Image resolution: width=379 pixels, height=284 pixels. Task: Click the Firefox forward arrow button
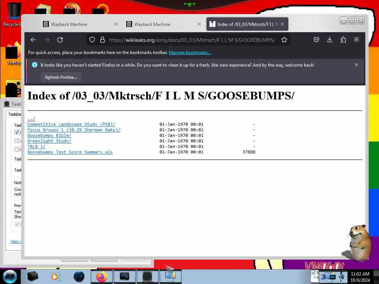(x=47, y=40)
